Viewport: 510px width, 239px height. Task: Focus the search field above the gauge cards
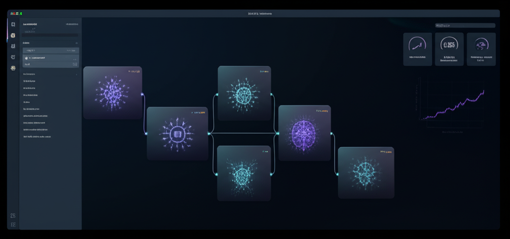(465, 25)
